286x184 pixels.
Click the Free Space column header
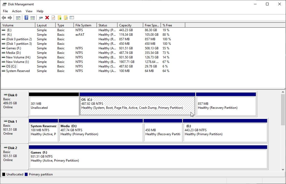tap(152, 25)
